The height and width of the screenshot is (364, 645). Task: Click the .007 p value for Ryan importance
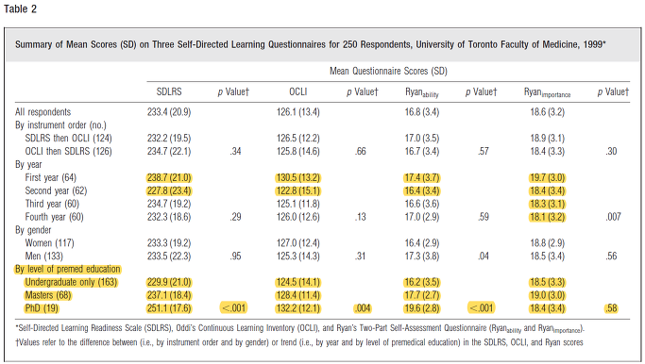613,217
